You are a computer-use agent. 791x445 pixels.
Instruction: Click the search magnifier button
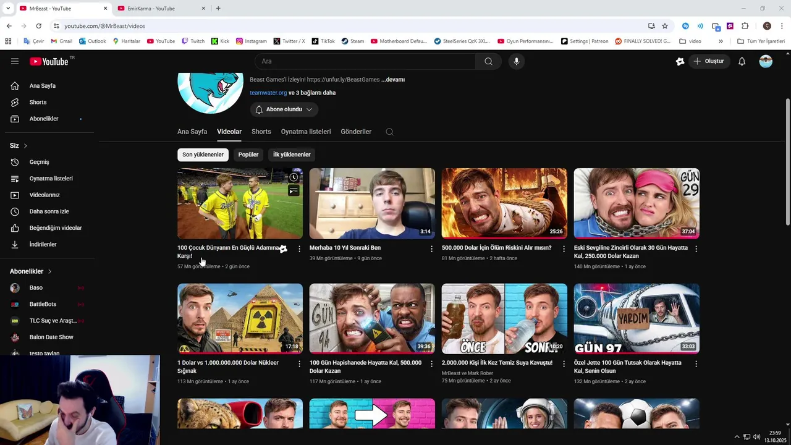tap(488, 61)
